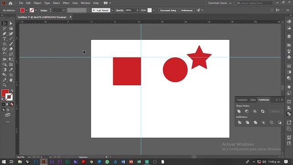Image resolution: width=293 pixels, height=165 pixels.
Task: Select the Magic Wand tool
Action: coord(5,28)
